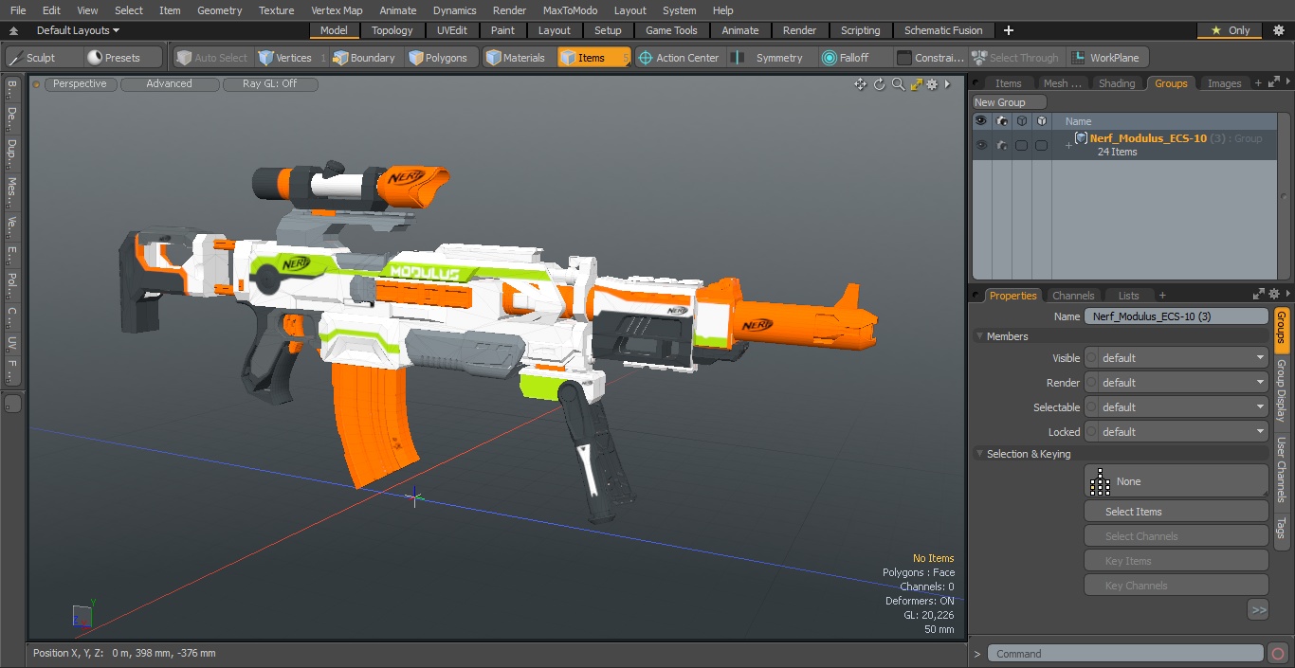Toggle the star Only layout button
Image resolution: width=1295 pixels, height=668 pixels.
tap(1230, 30)
